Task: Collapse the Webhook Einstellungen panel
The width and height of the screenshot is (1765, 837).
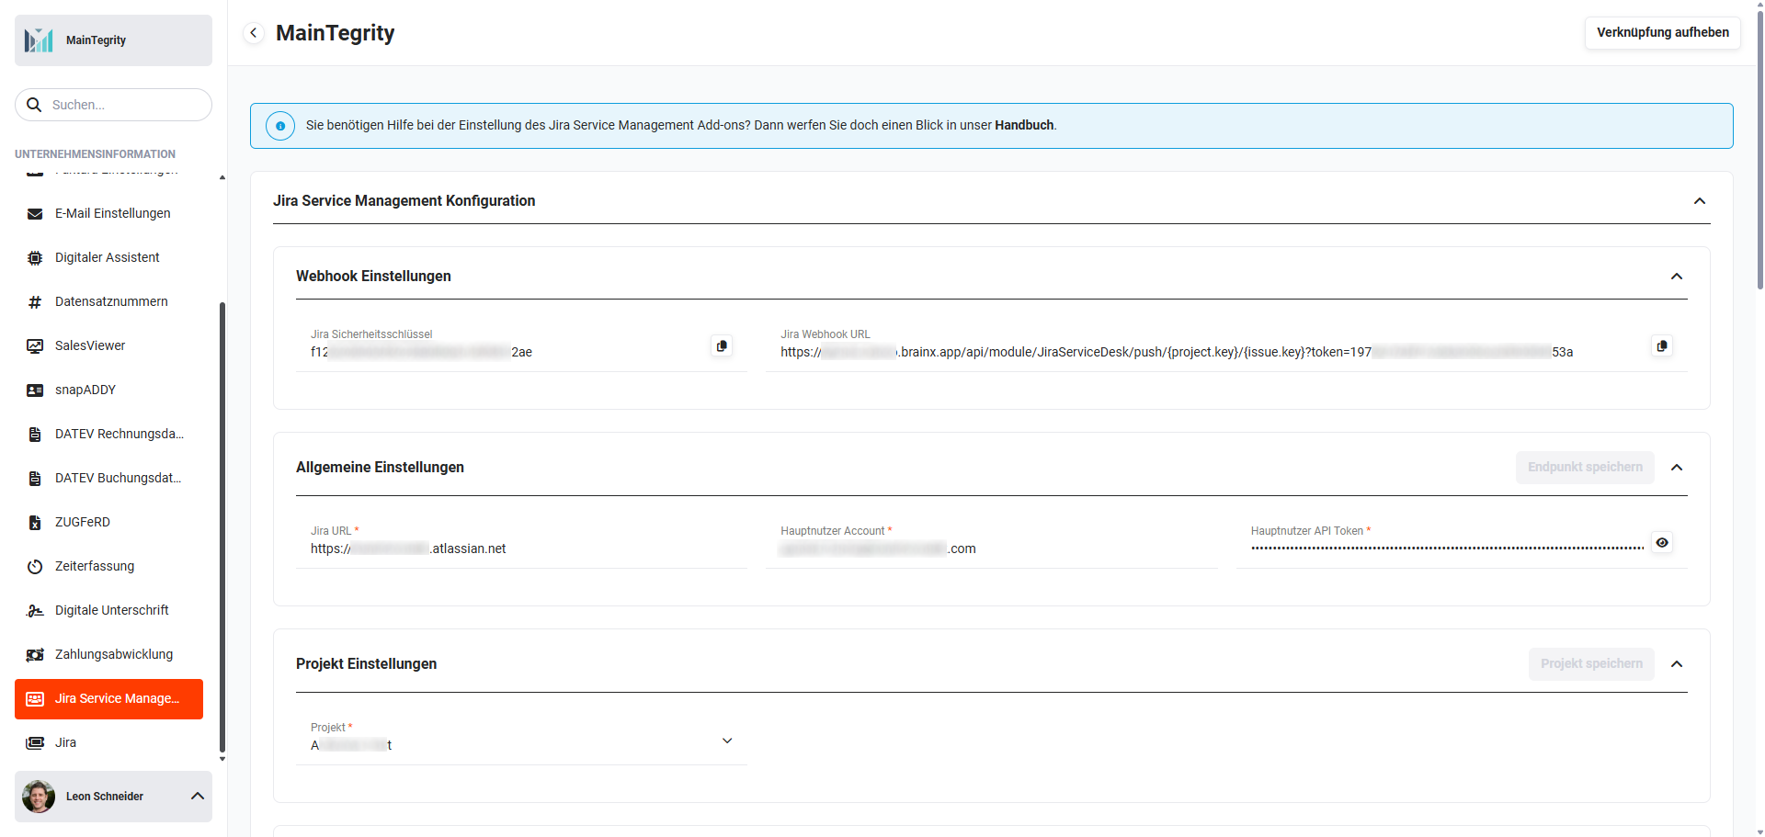Action: coord(1676,276)
